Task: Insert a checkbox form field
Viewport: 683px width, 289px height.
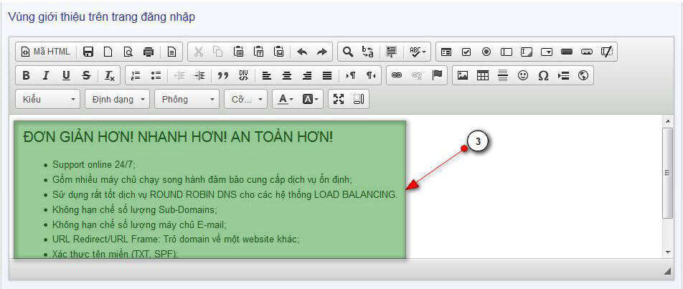Action: (x=466, y=52)
